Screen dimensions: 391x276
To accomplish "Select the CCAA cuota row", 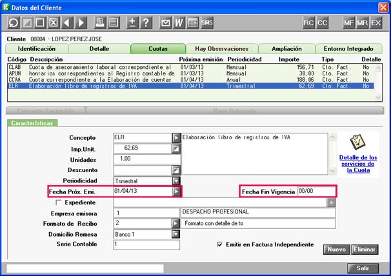I will (191, 80).
